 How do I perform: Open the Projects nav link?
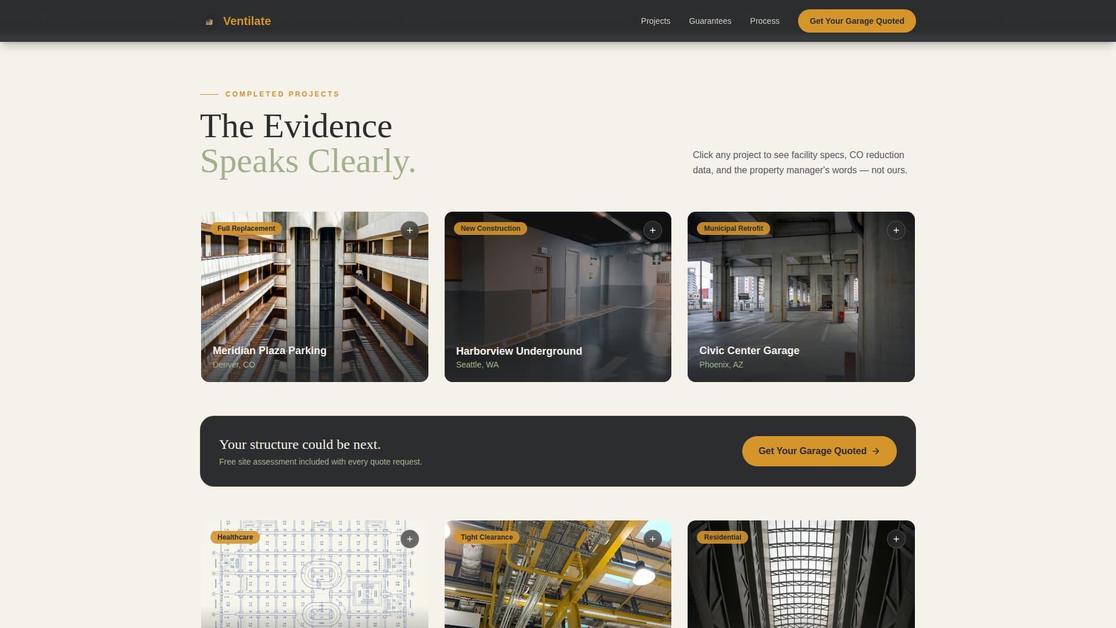pos(656,21)
